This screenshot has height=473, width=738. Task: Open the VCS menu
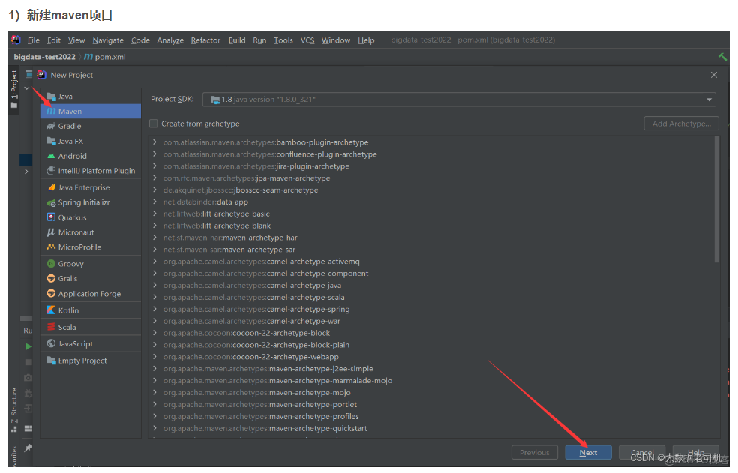point(307,40)
